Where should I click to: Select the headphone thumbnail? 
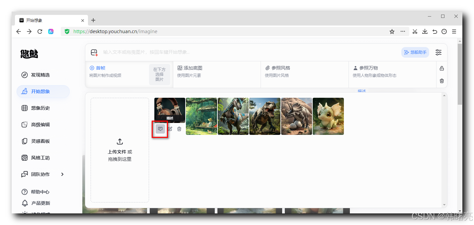[x=170, y=110]
